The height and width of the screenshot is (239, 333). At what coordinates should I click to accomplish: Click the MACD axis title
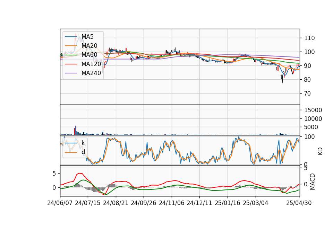[313, 182]
